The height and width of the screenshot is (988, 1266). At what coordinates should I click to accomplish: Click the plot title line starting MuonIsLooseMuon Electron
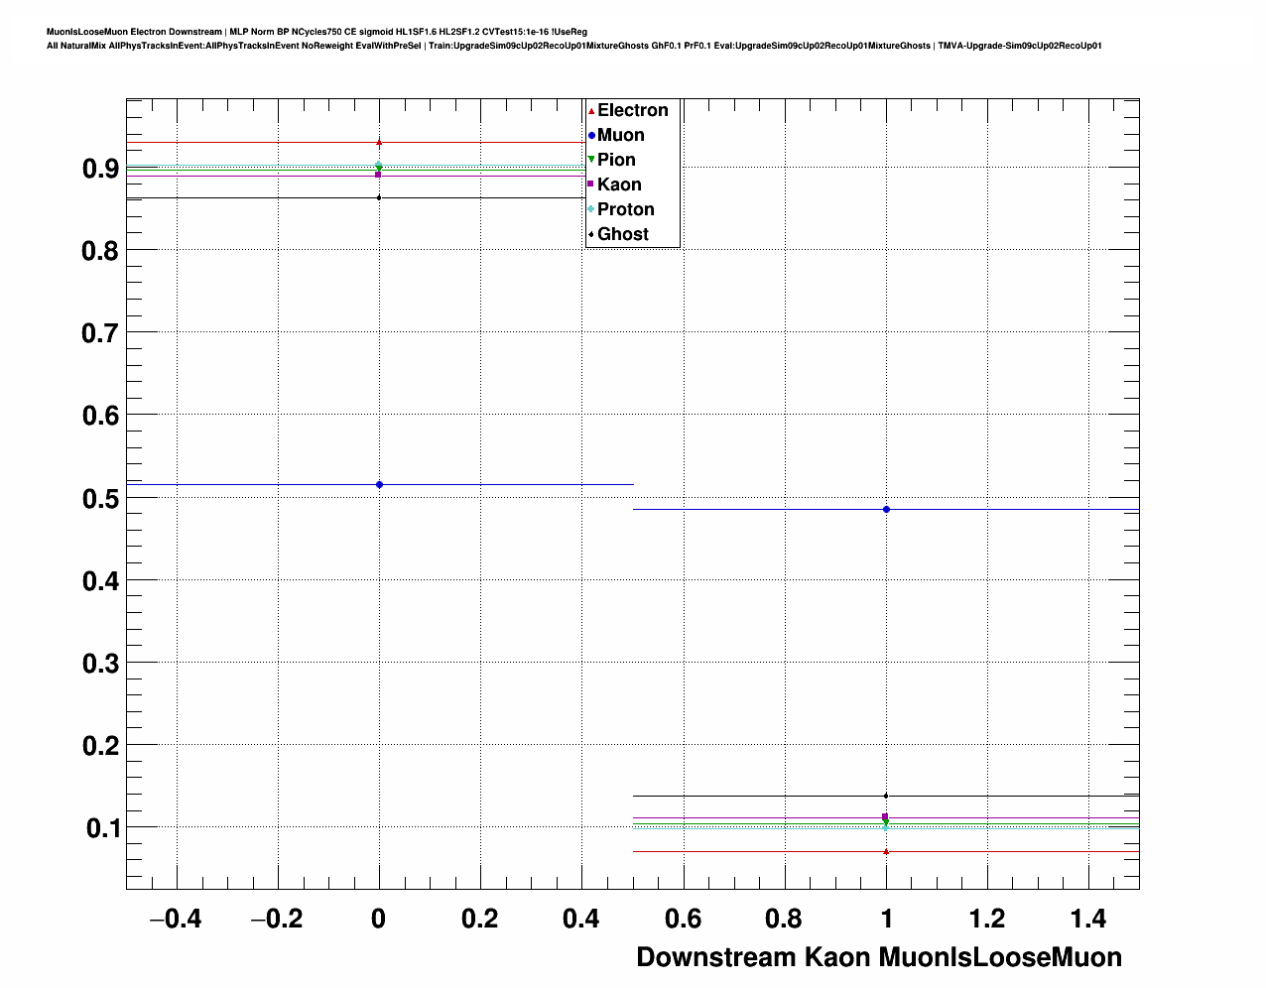316,32
